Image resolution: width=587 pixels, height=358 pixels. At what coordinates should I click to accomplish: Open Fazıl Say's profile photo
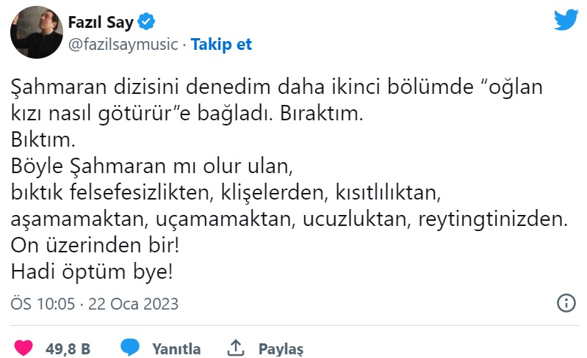pos(34,34)
